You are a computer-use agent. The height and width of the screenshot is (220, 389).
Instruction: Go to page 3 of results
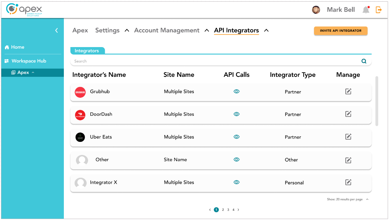(x=228, y=210)
